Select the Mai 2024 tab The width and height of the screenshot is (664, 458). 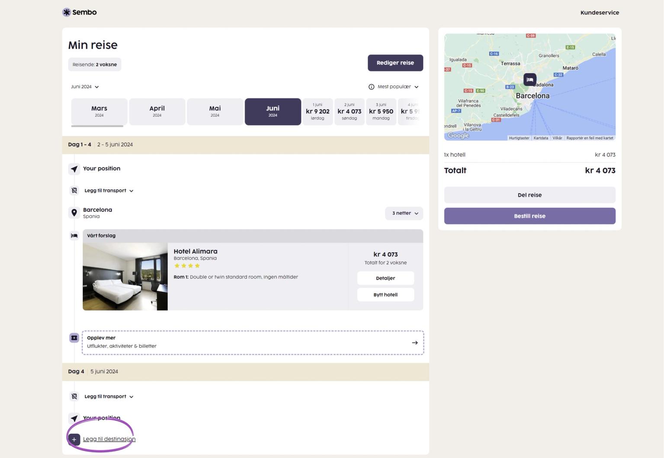(215, 112)
